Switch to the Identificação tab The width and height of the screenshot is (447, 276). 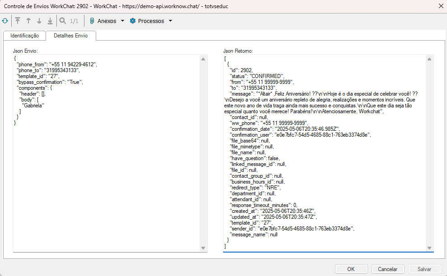(25, 36)
